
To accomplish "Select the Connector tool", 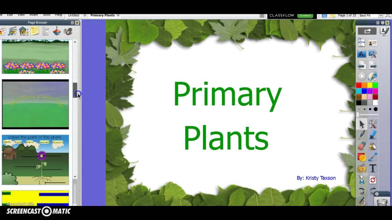I will tap(373, 157).
